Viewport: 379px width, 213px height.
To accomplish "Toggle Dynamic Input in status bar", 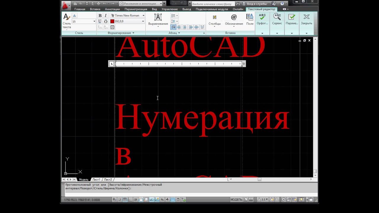I will 162,200.
